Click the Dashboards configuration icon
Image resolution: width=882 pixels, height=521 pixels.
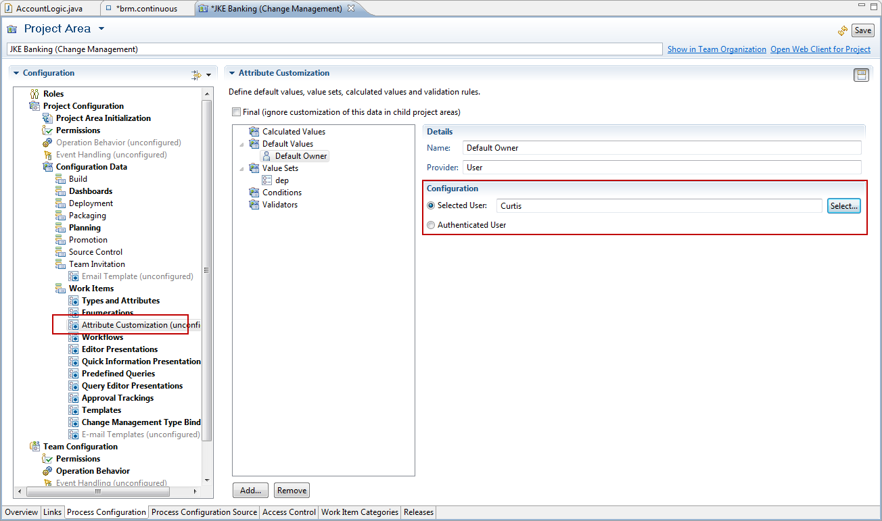click(60, 191)
